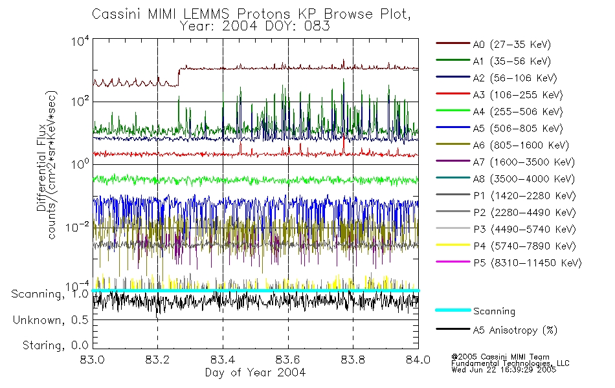Click the P5 (8310-11450 KeV) legend label

[528, 263]
